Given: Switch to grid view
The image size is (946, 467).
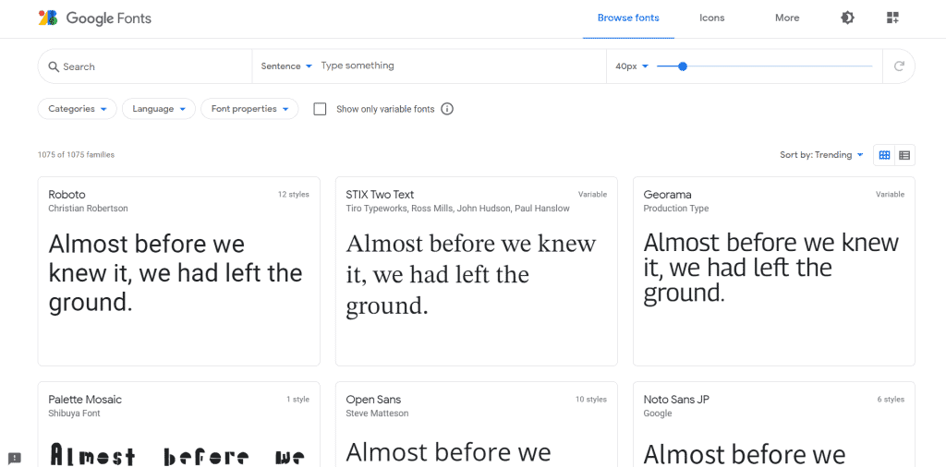Looking at the screenshot, I should pos(884,155).
